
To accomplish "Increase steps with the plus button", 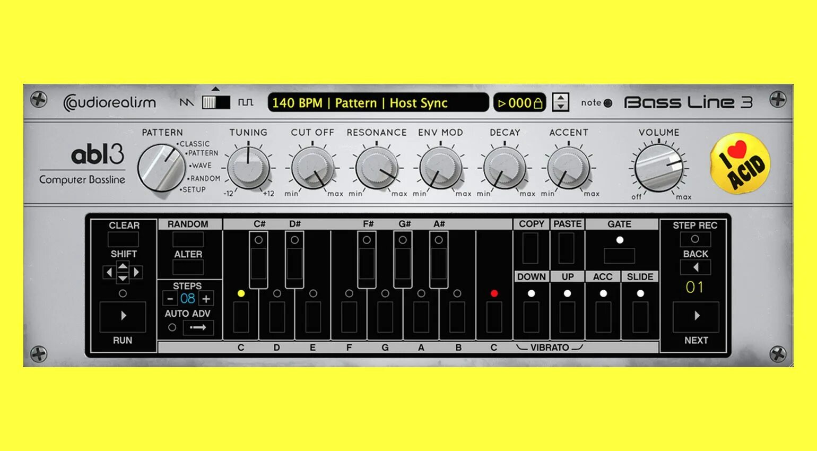I will click(x=206, y=299).
